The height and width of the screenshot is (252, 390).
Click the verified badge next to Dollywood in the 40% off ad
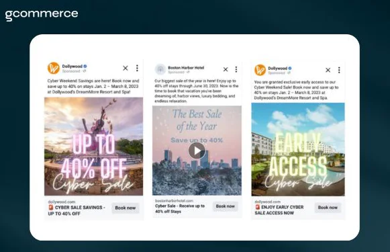[85, 67]
